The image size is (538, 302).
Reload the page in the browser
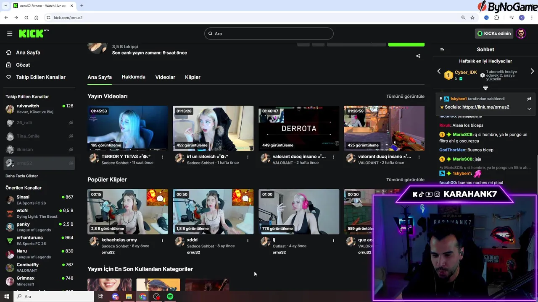(x=26, y=18)
